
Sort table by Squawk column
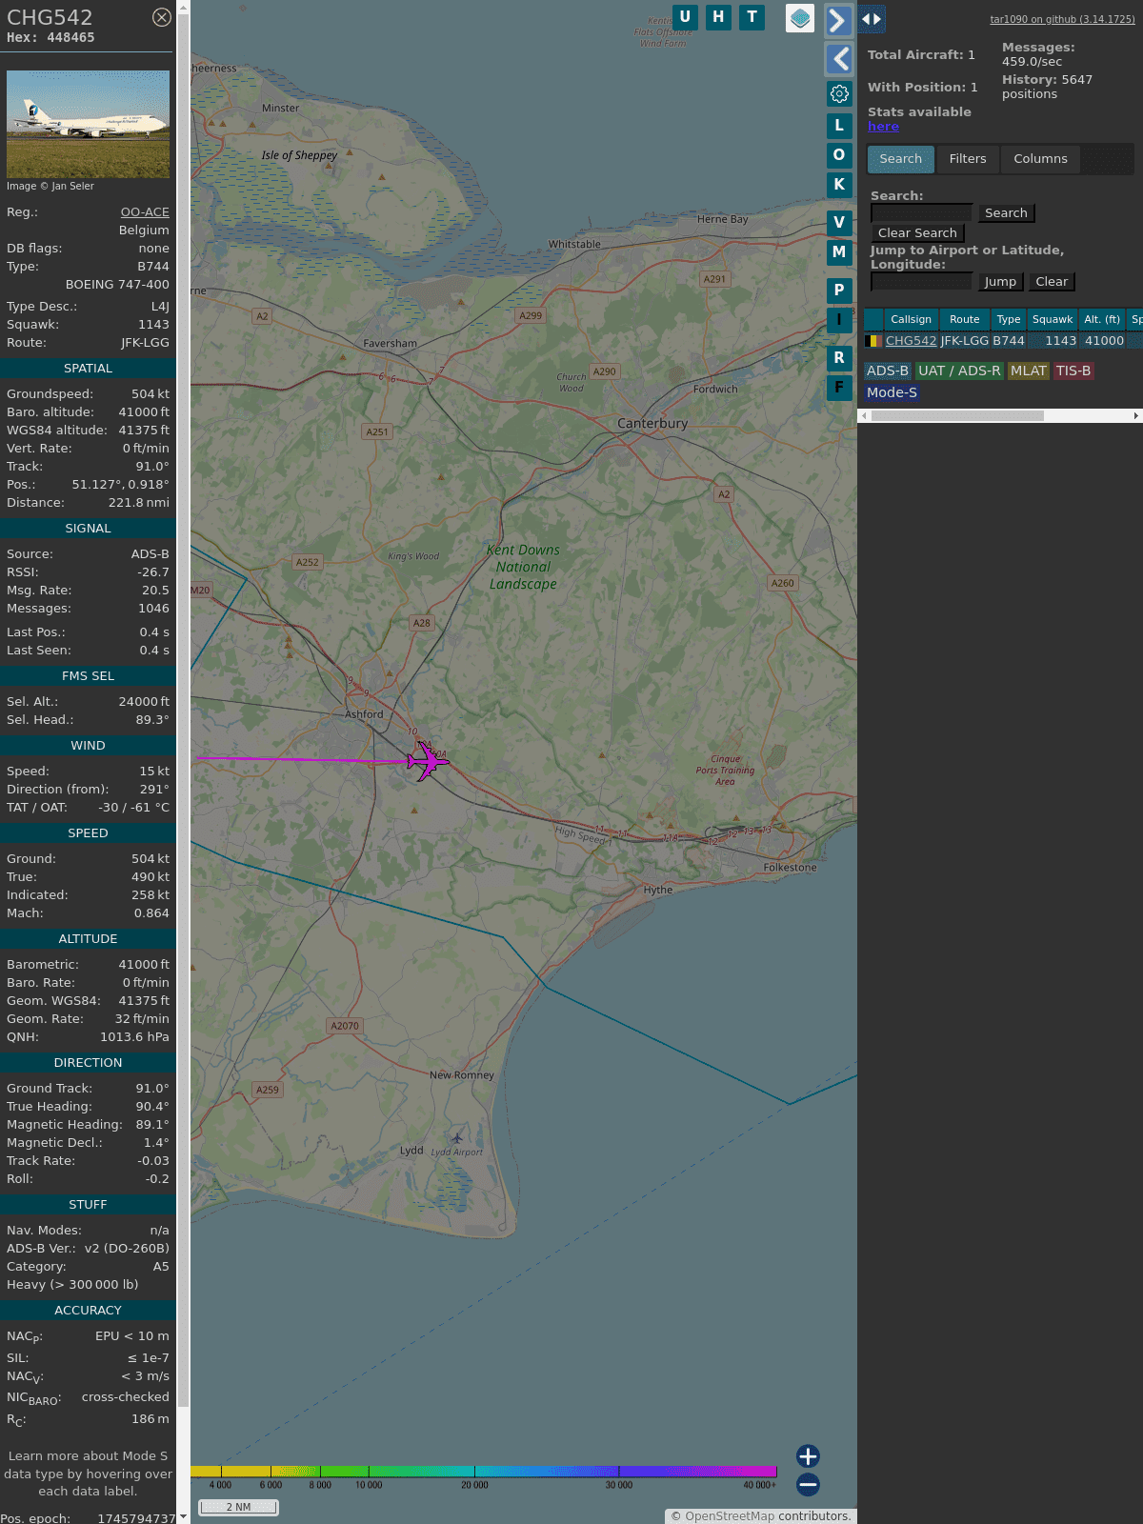pos(1053,319)
